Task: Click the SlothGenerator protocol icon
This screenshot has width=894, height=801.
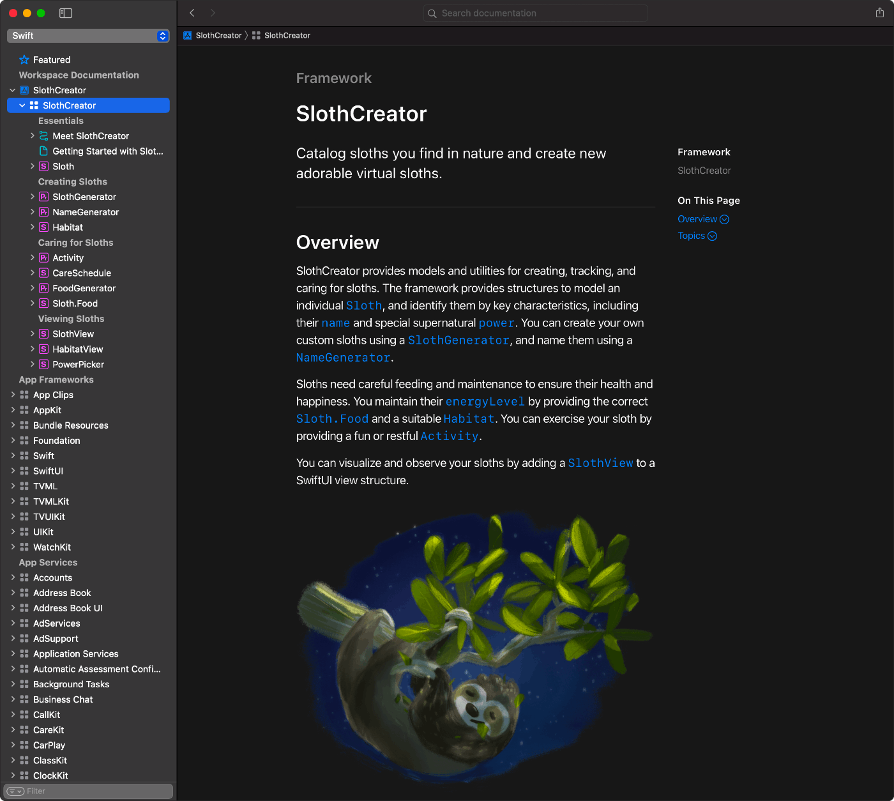Action: (x=43, y=197)
